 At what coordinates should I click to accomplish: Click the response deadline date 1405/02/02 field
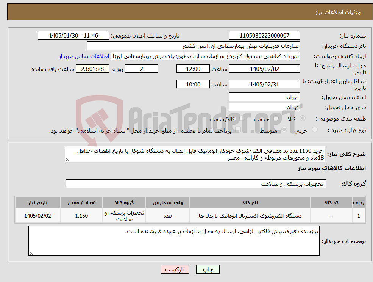coord(264,69)
